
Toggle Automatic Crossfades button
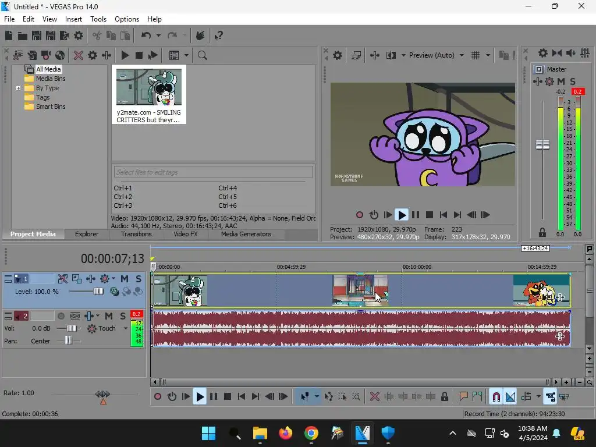click(510, 397)
